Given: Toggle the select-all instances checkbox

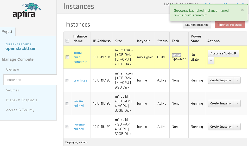Looking at the screenshot, I should [x=67, y=41].
